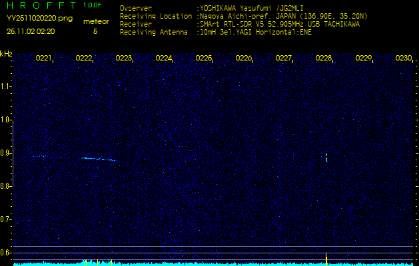Click the version number 1.00f
This screenshot has height=266, width=419.
point(92,5)
